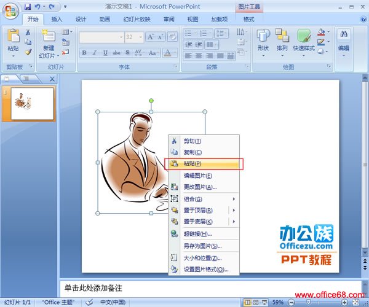Open Quick Styles 快速样式 gallery
The width and height of the screenshot is (369, 307).
(x=304, y=43)
